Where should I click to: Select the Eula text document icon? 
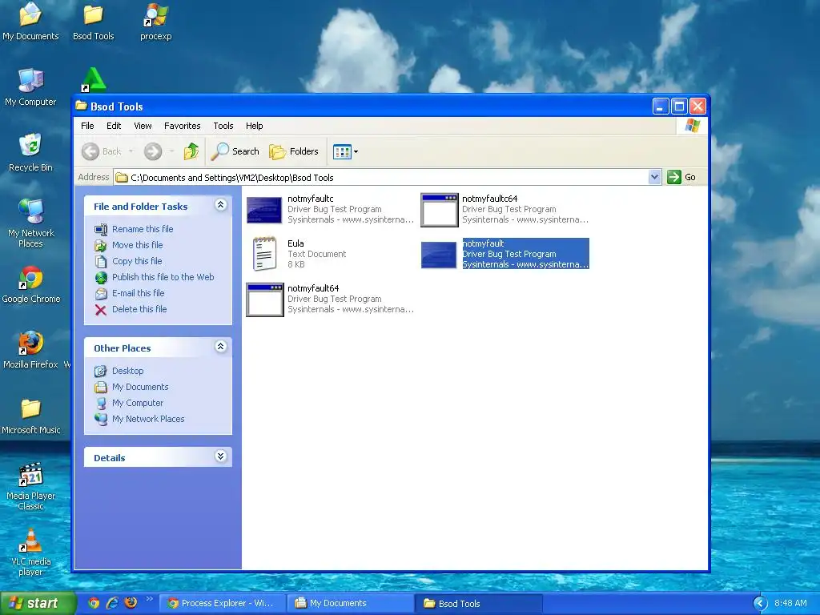tap(264, 254)
